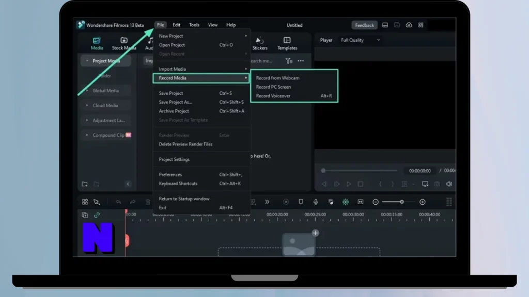The width and height of the screenshot is (529, 297).
Task: Switch to the Templates tab
Action: click(287, 44)
